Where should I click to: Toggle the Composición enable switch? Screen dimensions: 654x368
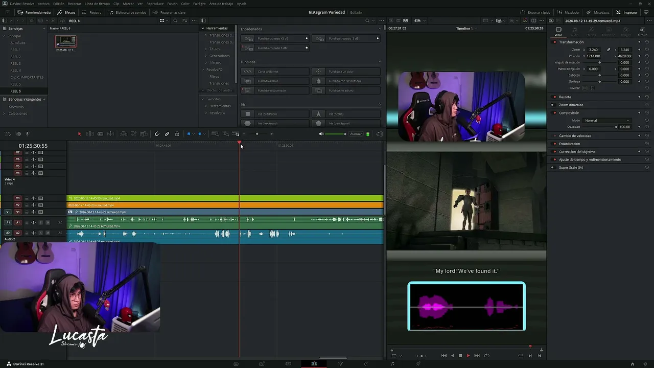[554, 112]
